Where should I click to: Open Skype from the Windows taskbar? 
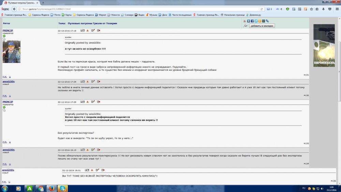pyautogui.click(x=63, y=188)
